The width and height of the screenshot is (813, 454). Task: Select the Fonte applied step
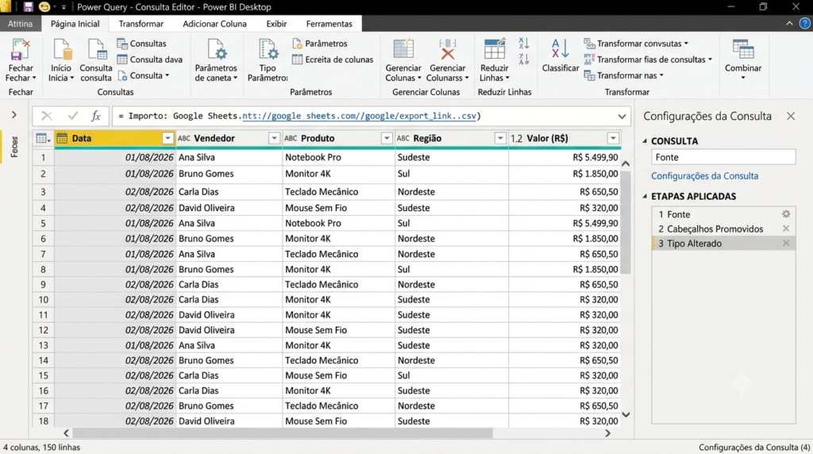(x=723, y=214)
